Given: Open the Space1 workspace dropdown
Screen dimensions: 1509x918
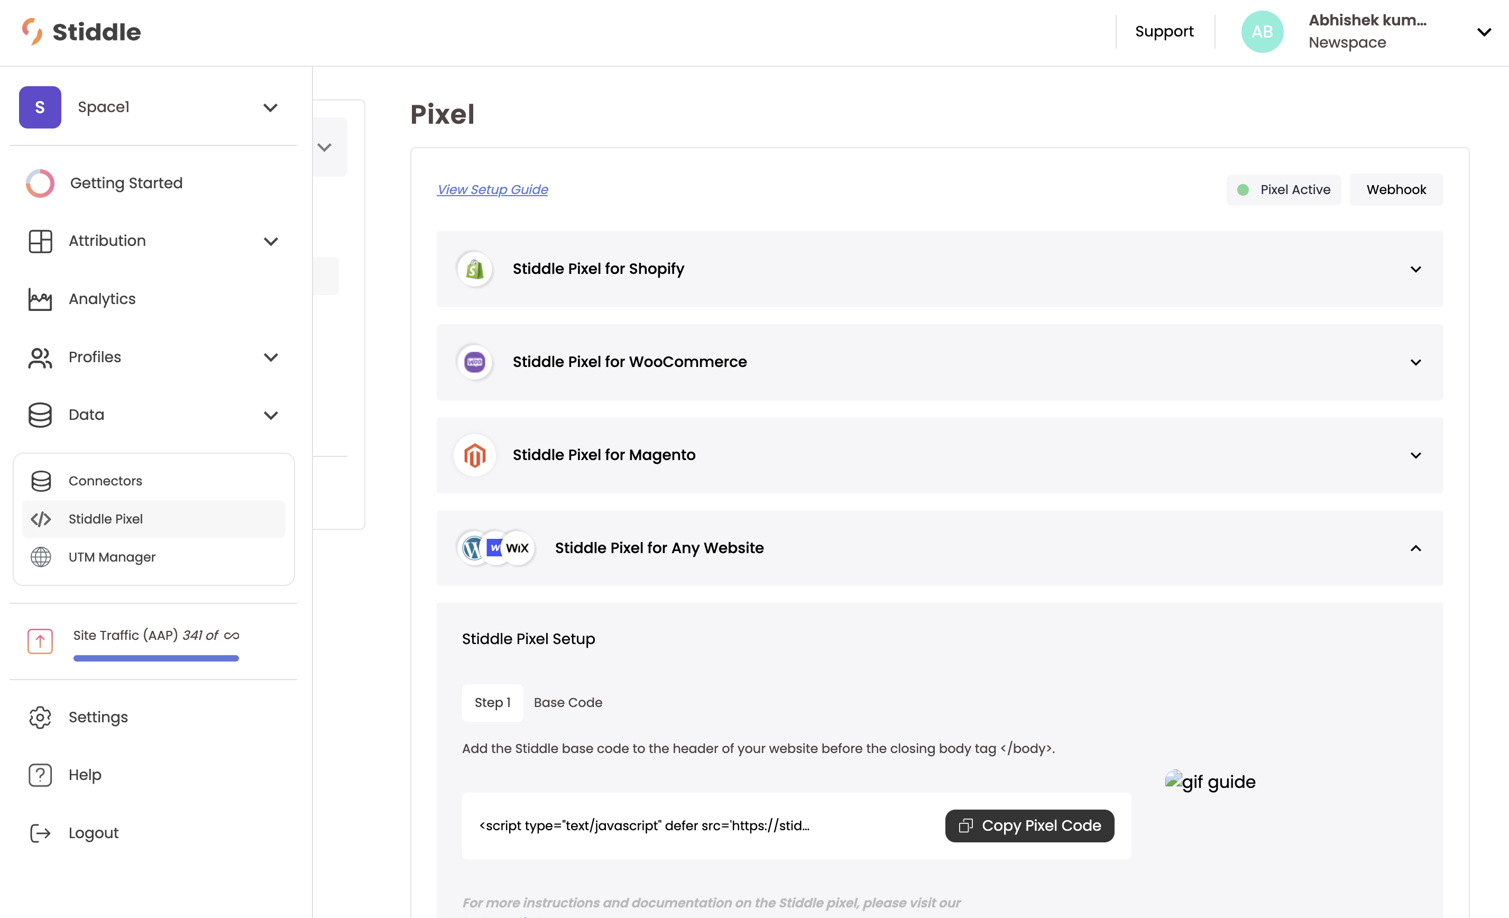Looking at the screenshot, I should 270,108.
